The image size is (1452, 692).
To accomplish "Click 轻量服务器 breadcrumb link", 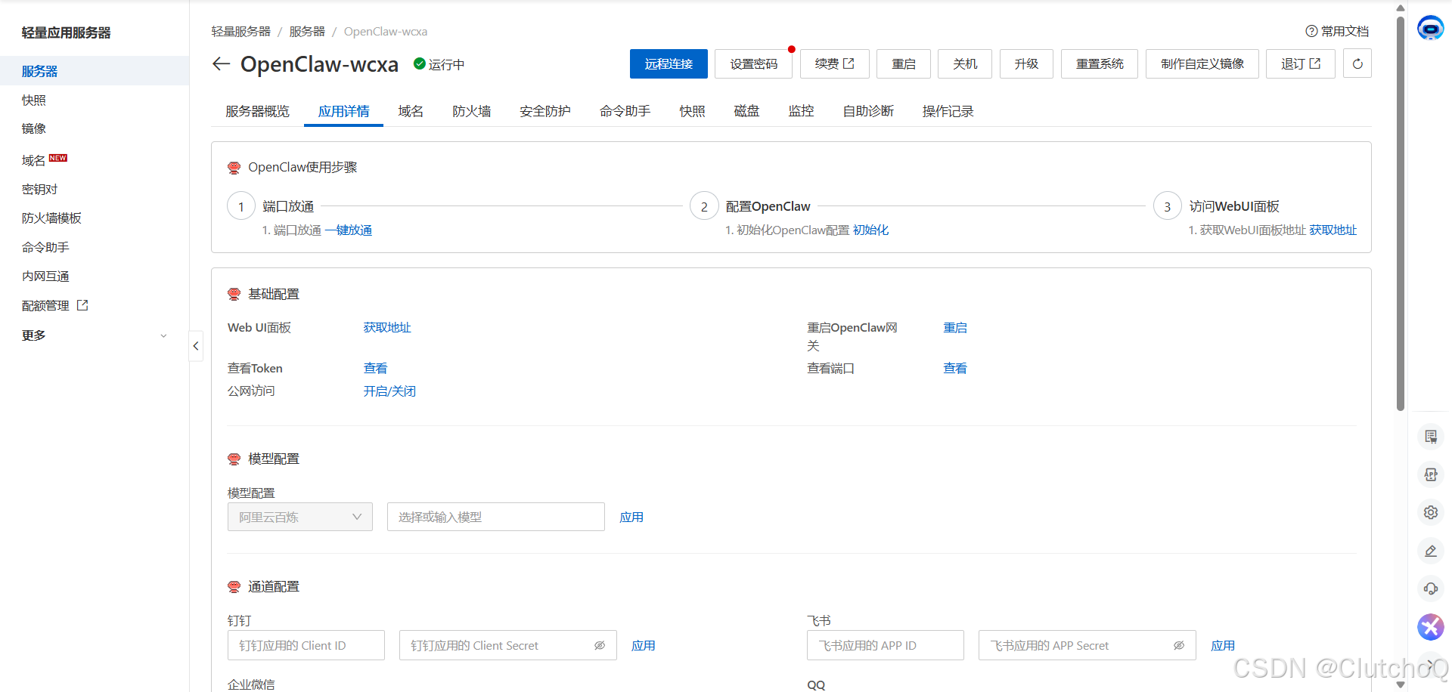I will [240, 31].
